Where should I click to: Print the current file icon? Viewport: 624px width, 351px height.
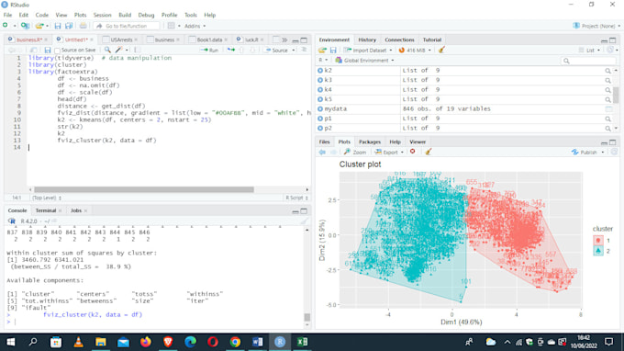(x=83, y=26)
